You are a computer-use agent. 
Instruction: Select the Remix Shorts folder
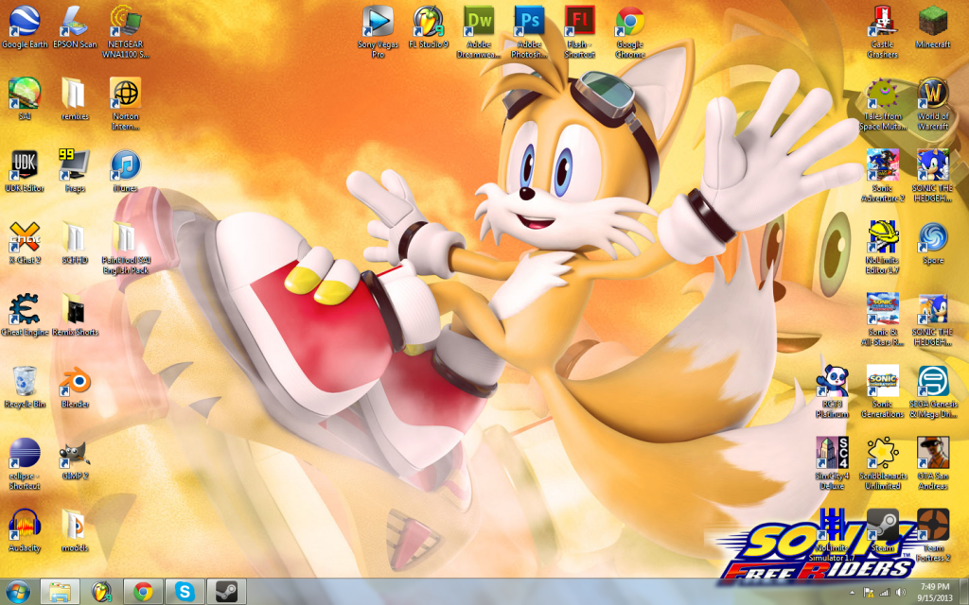click(x=75, y=316)
